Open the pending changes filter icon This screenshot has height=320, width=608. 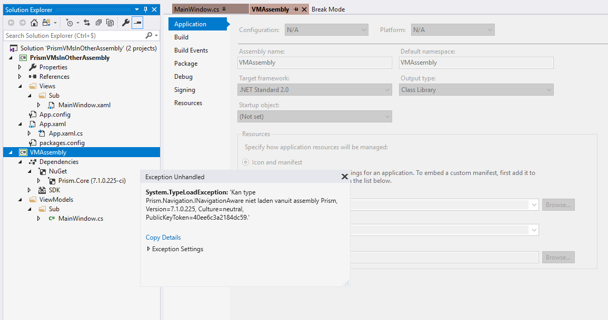69,23
